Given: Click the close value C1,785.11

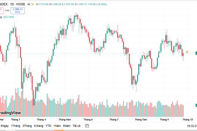Looking at the screenshot, I should (x=81, y=4).
